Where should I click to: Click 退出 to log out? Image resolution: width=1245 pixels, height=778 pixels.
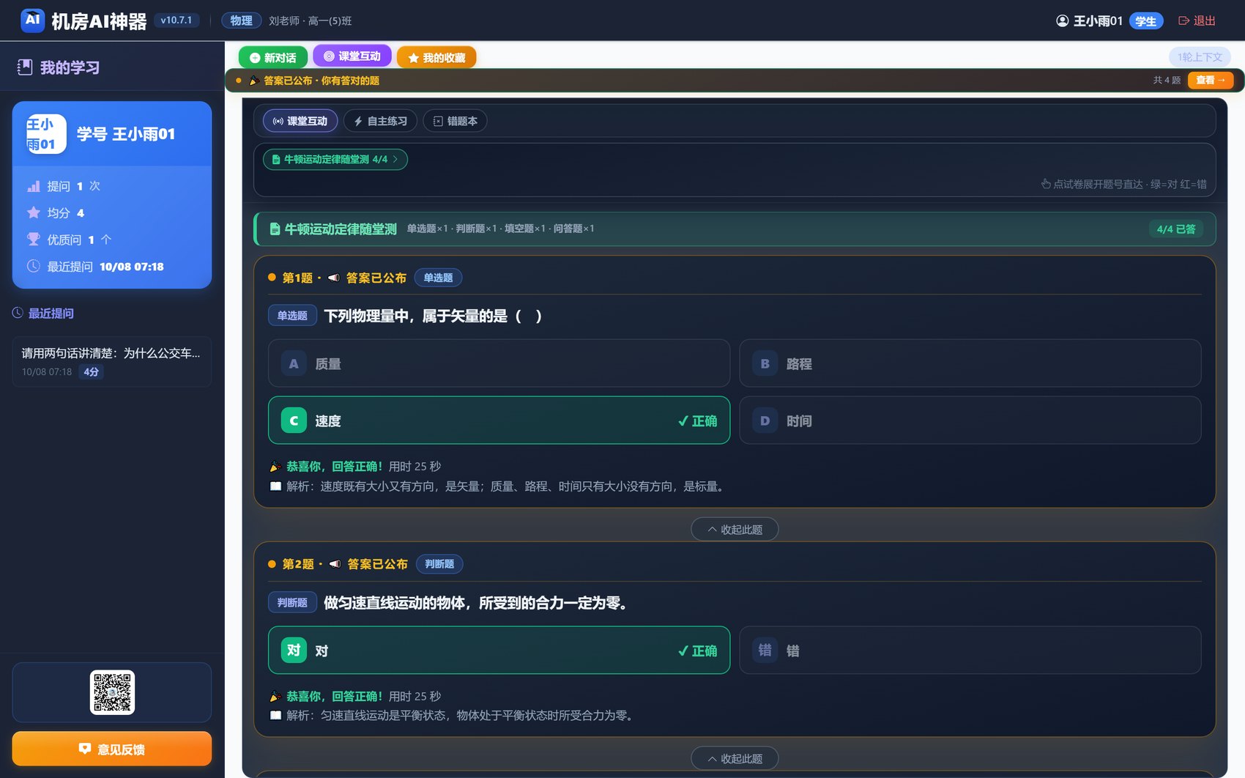point(1197,21)
